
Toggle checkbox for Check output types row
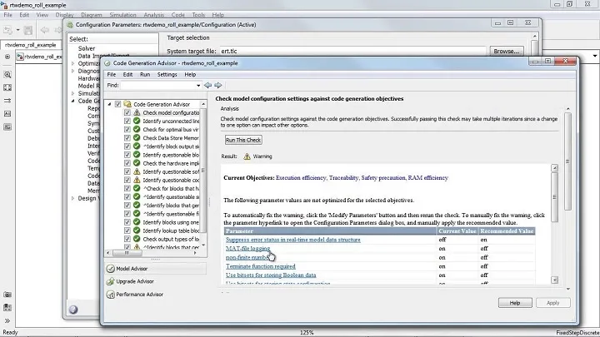click(127, 239)
